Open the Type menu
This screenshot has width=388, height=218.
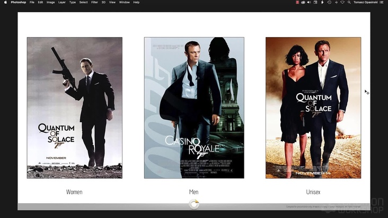pyautogui.click(x=73, y=2)
